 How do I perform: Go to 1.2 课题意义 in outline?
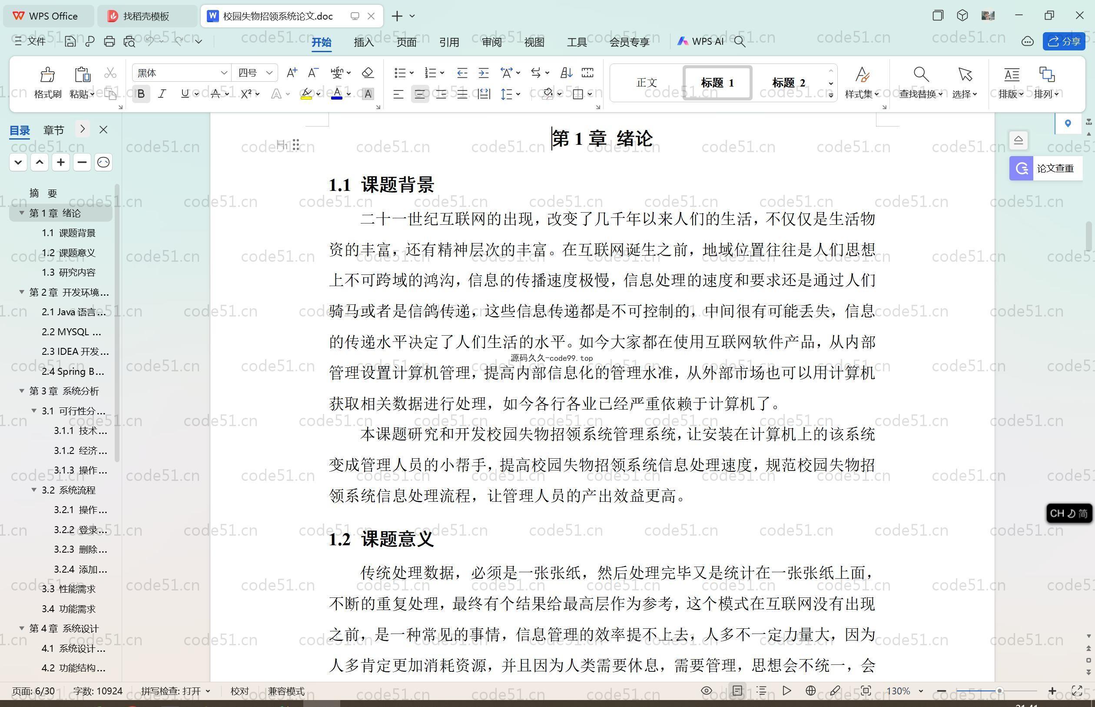(68, 253)
